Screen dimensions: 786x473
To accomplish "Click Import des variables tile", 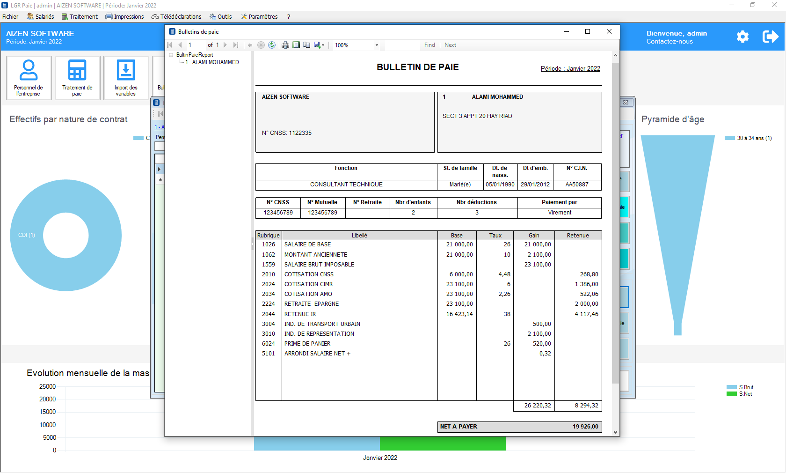I will (126, 78).
